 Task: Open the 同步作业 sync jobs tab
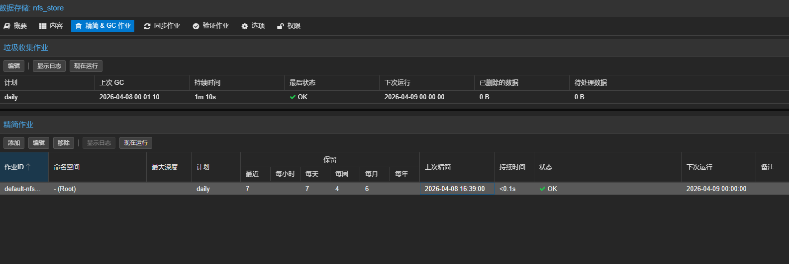point(162,26)
